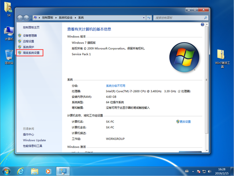Screen dimensions: 234x176
Task: Open 操作中心 under 另请参阅
Action: coord(29,135)
